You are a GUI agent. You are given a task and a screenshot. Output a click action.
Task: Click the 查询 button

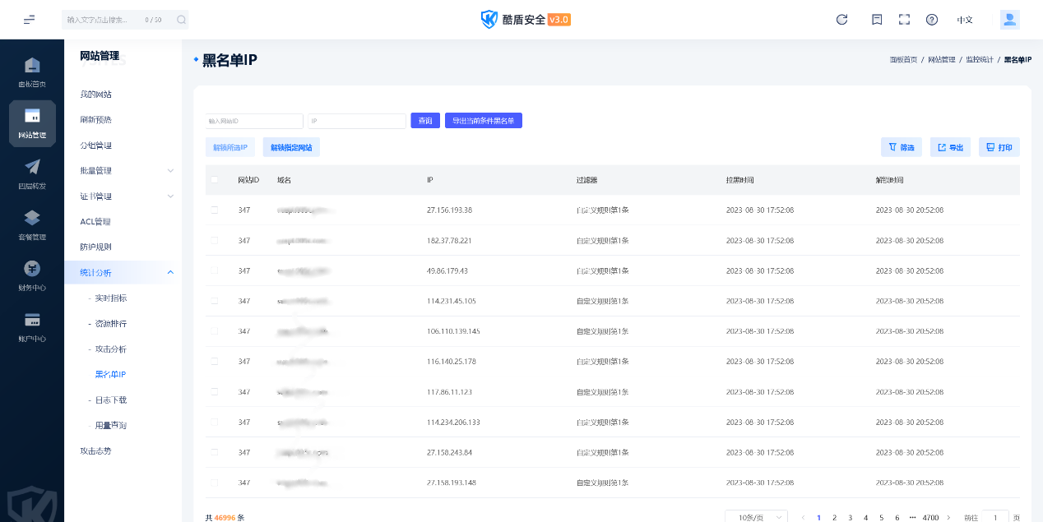point(425,121)
